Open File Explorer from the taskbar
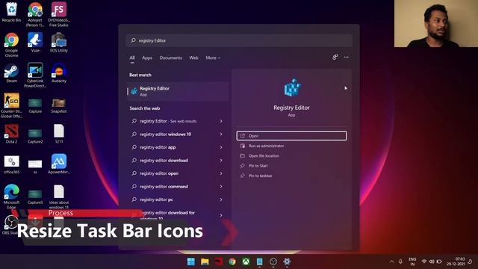This screenshot has width=478, height=269. [205, 262]
